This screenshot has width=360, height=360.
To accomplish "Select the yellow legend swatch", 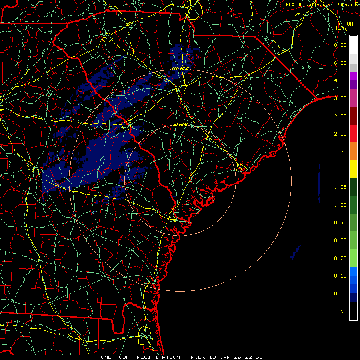I will pos(353,169).
